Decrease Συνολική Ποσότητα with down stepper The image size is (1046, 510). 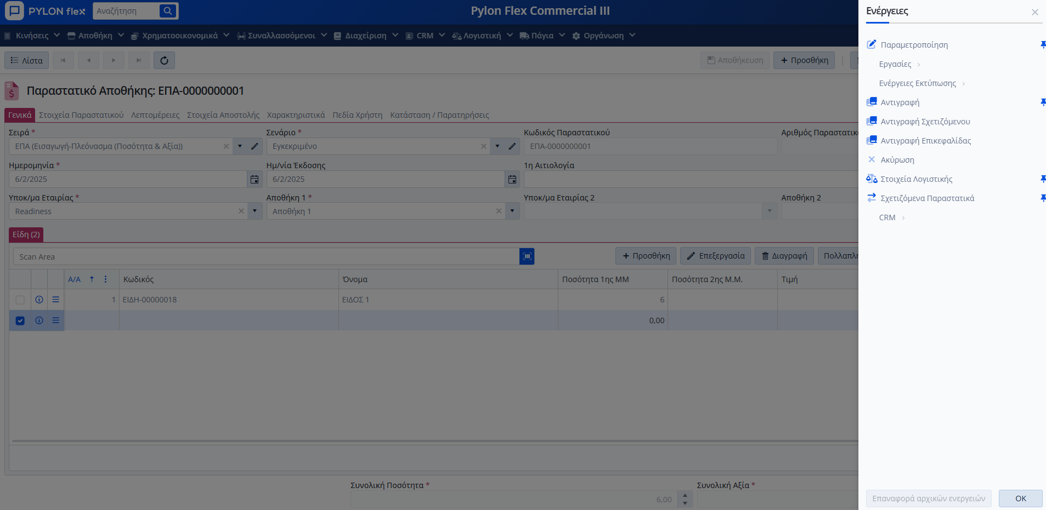(x=685, y=503)
